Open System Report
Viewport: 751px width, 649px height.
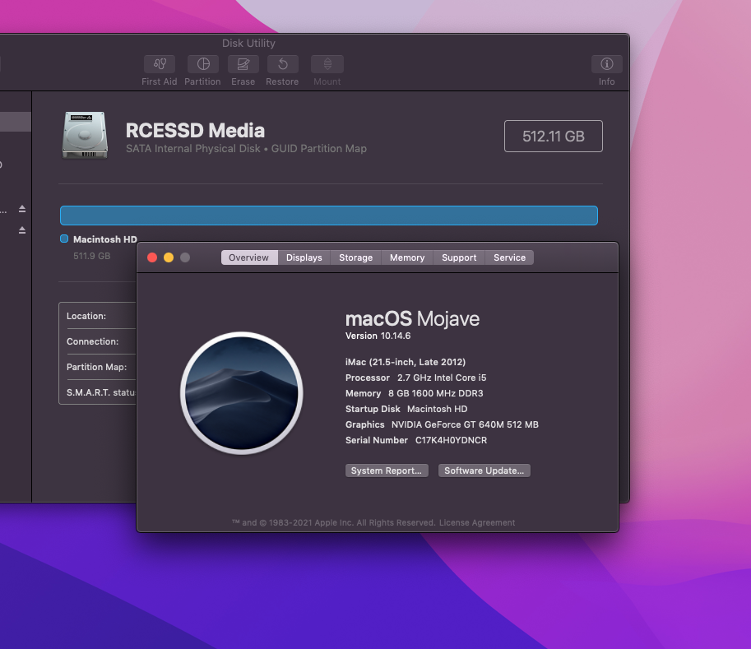[x=387, y=471]
